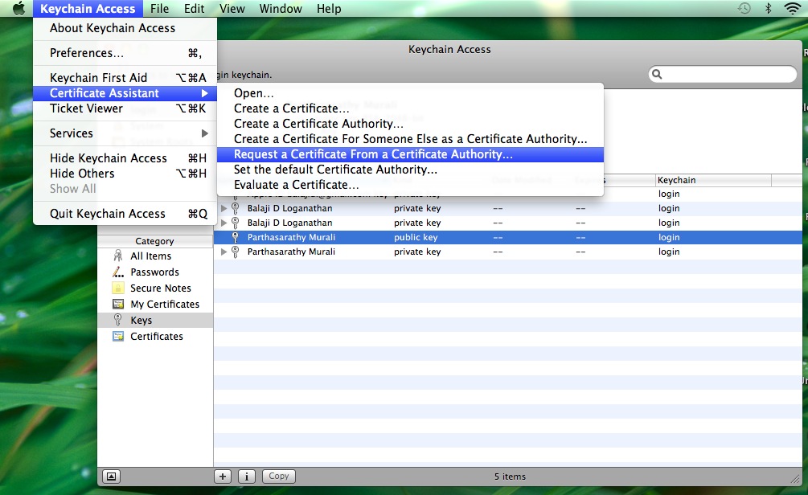Image resolution: width=808 pixels, height=495 pixels.
Task: Click the key icon of Parthasarathy Murali private key
Action: (x=235, y=252)
